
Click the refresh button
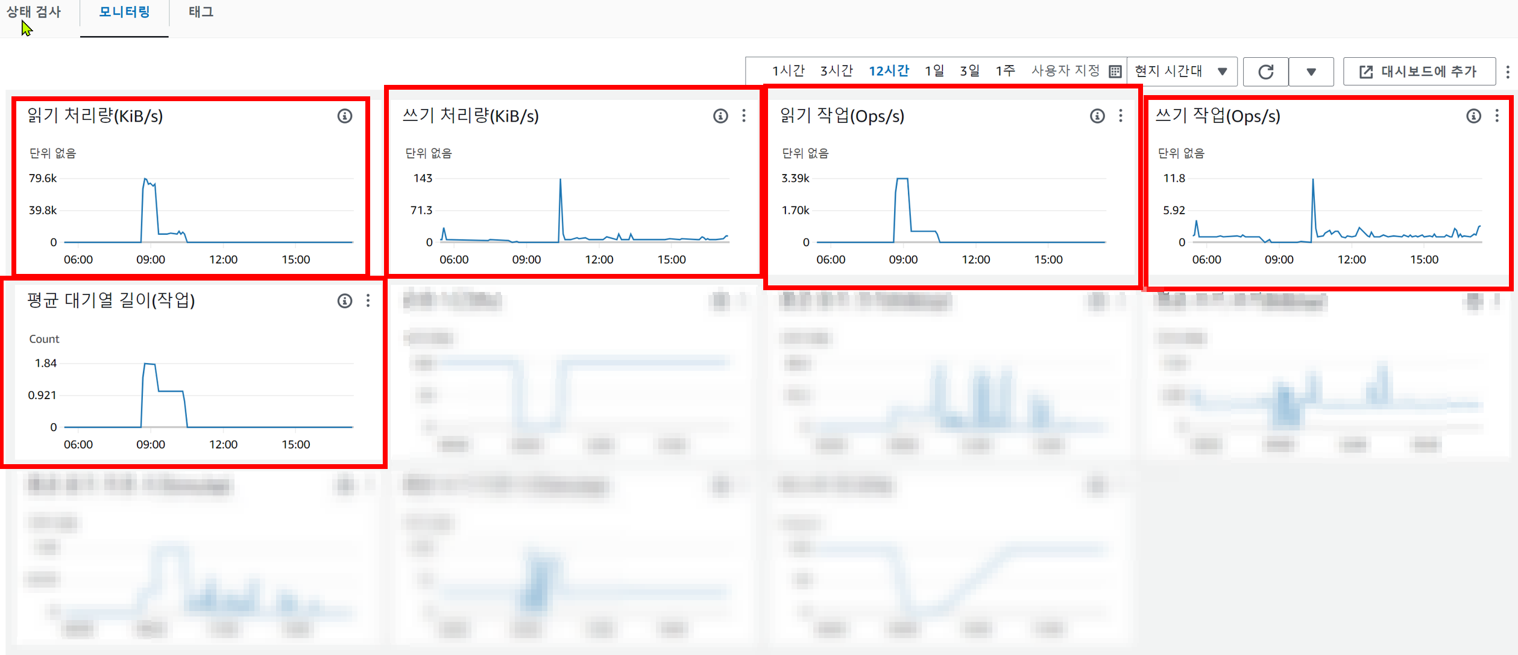pos(1265,72)
